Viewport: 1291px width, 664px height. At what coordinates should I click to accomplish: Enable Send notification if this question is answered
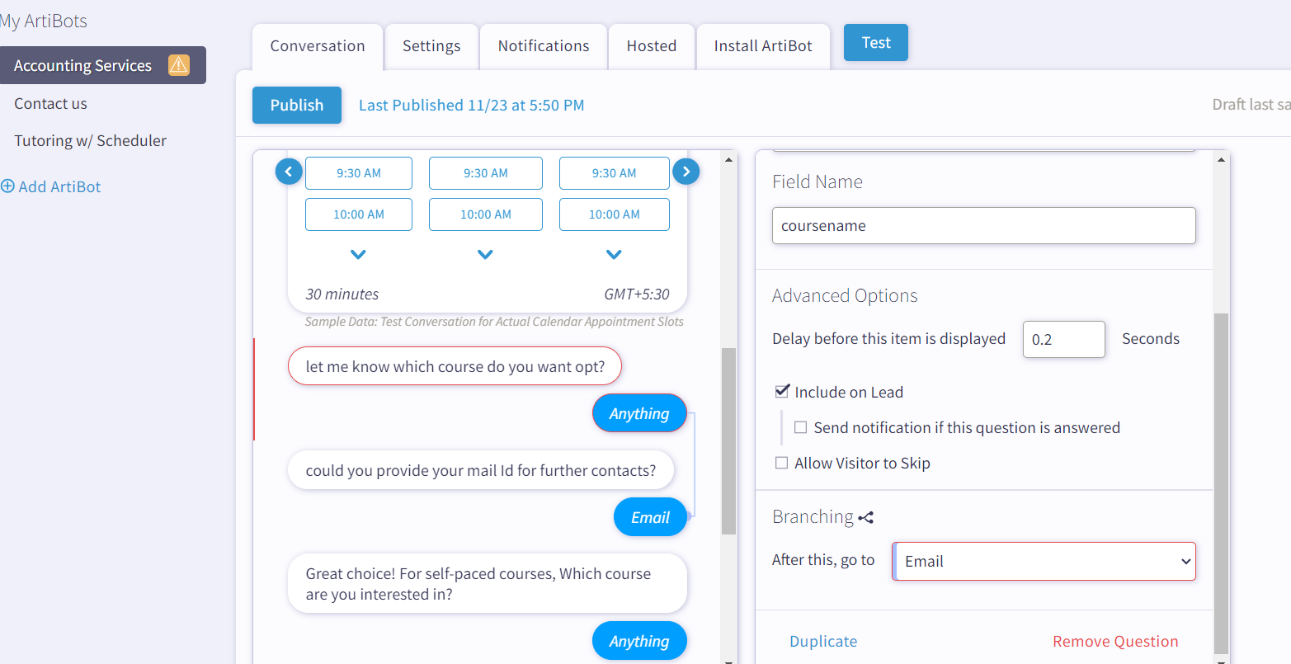coord(800,427)
